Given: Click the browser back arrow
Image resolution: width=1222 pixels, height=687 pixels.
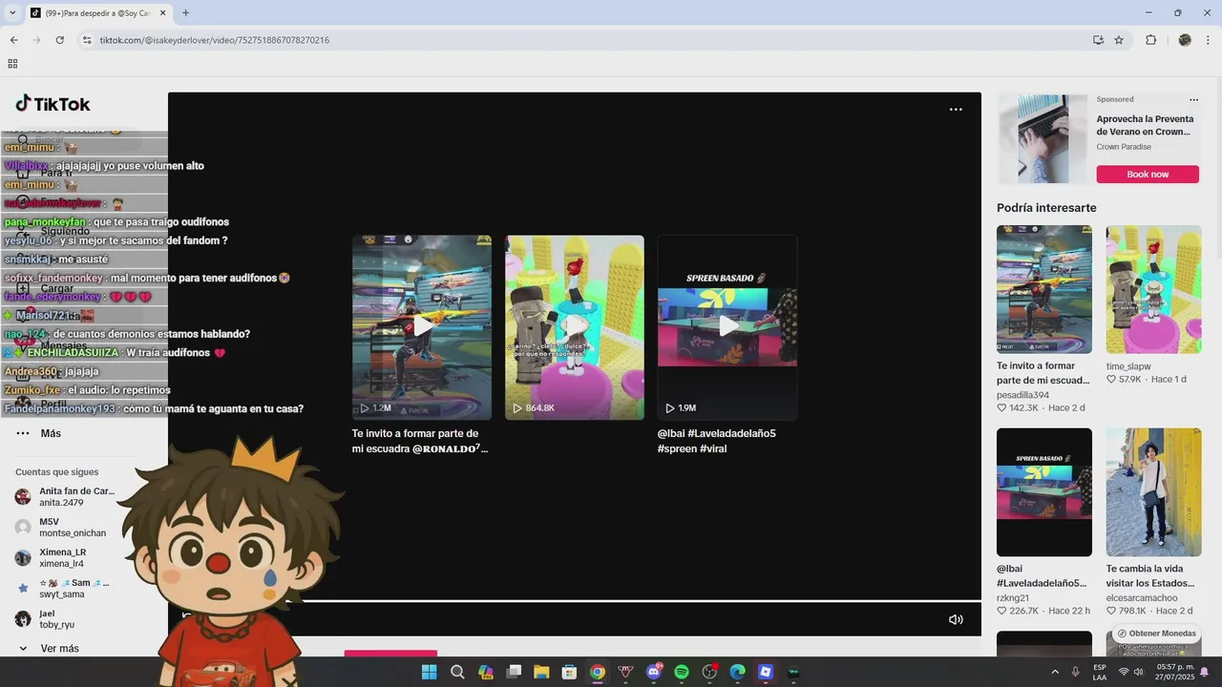Looking at the screenshot, I should (13, 40).
